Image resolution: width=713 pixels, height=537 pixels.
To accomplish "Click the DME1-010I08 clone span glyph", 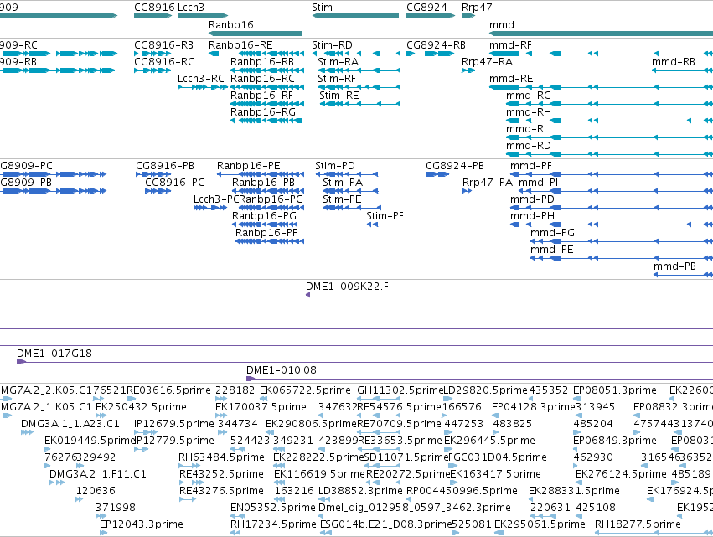I will (x=480, y=379).
